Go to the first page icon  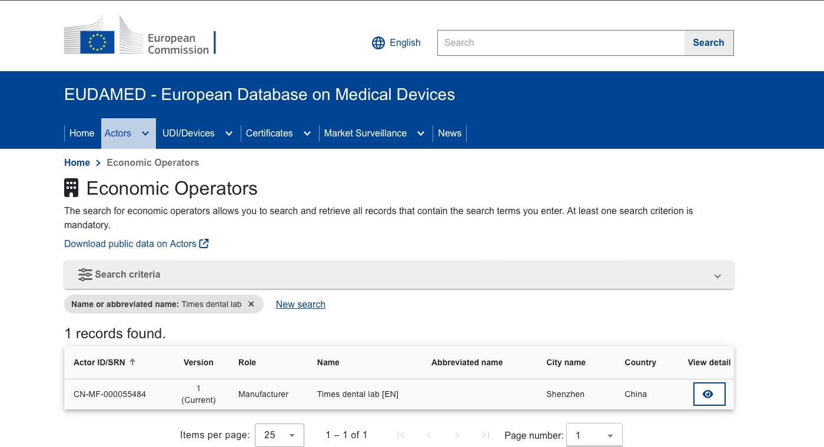[401, 435]
